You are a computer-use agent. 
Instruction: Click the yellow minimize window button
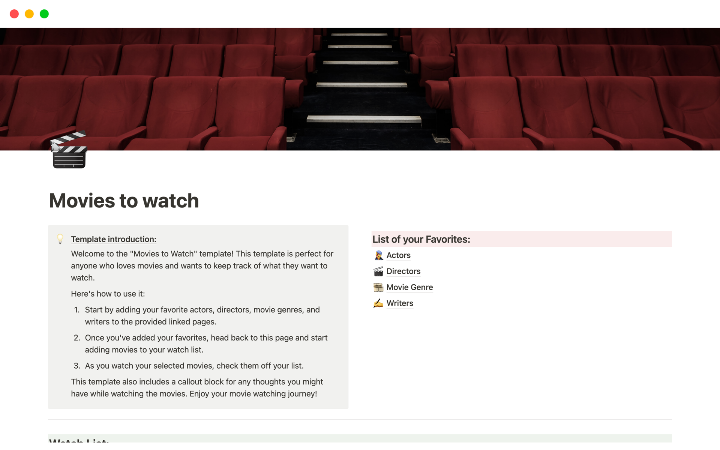click(29, 14)
